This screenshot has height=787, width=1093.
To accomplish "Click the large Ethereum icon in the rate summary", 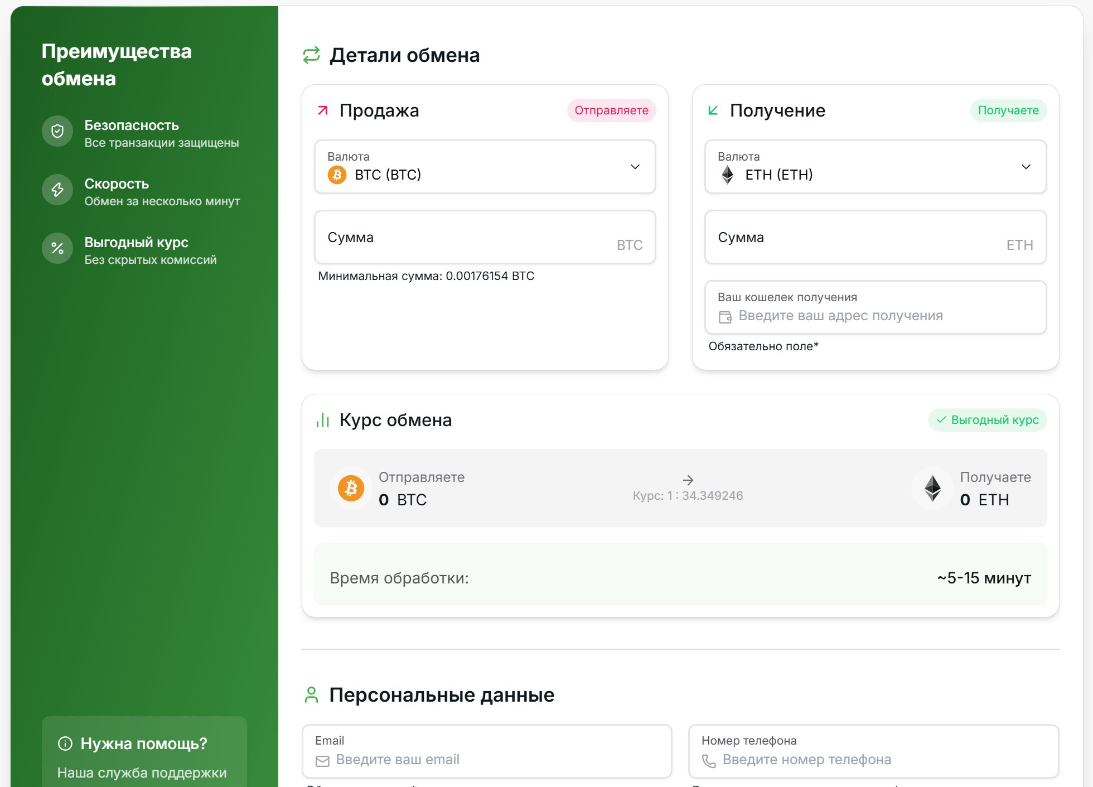I will click(x=932, y=489).
